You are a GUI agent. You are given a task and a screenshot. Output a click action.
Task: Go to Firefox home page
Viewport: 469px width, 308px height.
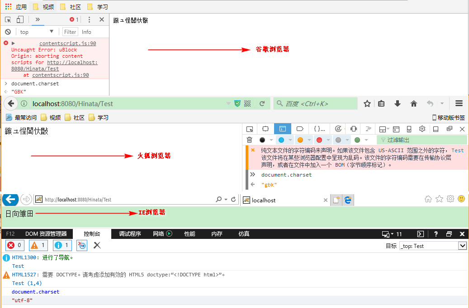(x=414, y=104)
